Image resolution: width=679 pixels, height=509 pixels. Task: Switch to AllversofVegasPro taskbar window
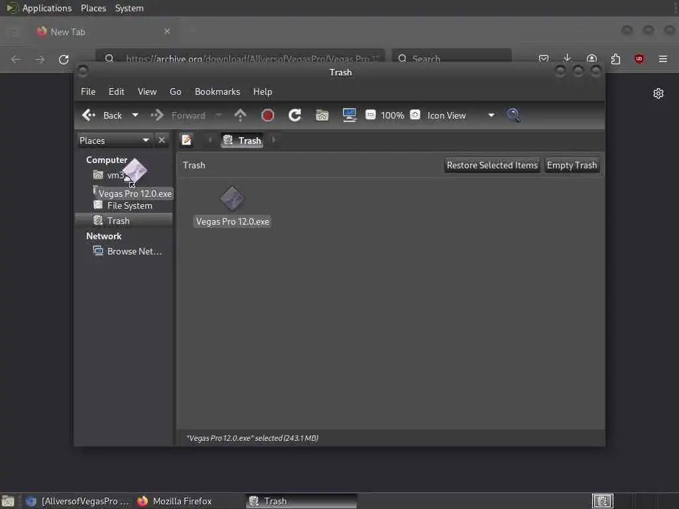click(78, 501)
